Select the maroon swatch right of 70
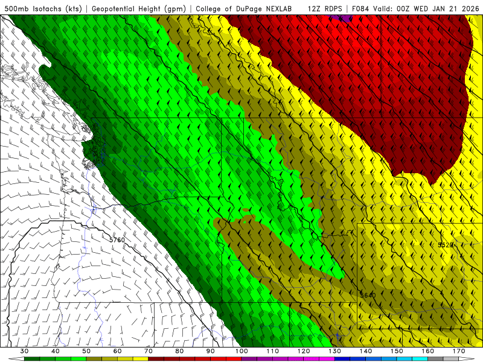The image size is (483, 362). pos(156,359)
